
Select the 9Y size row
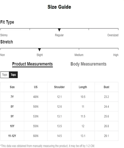[59, 116]
